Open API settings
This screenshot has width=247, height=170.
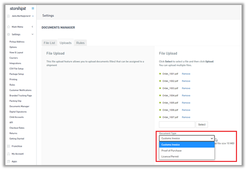coord(11,123)
